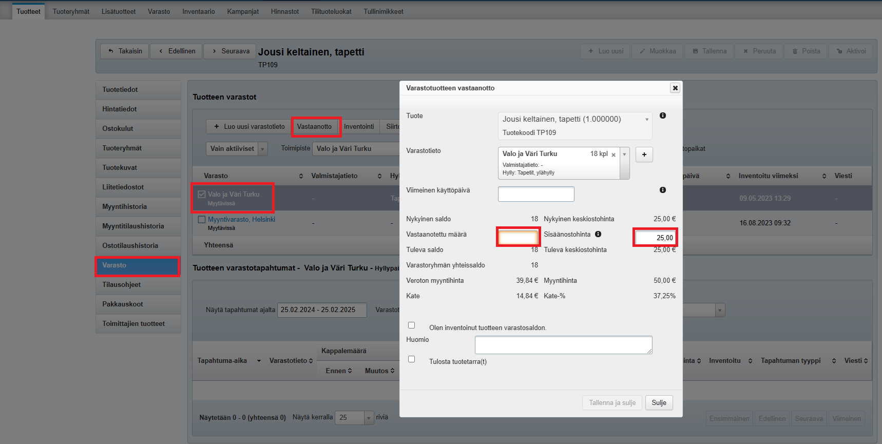
Task: Click info icon beside Viimeinen käyttöpäivä
Action: point(663,190)
